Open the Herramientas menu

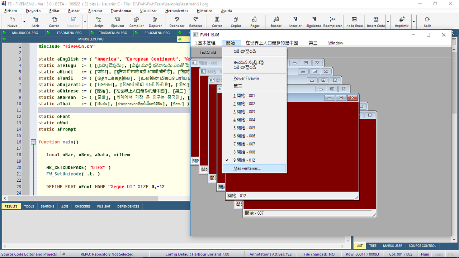click(x=176, y=11)
